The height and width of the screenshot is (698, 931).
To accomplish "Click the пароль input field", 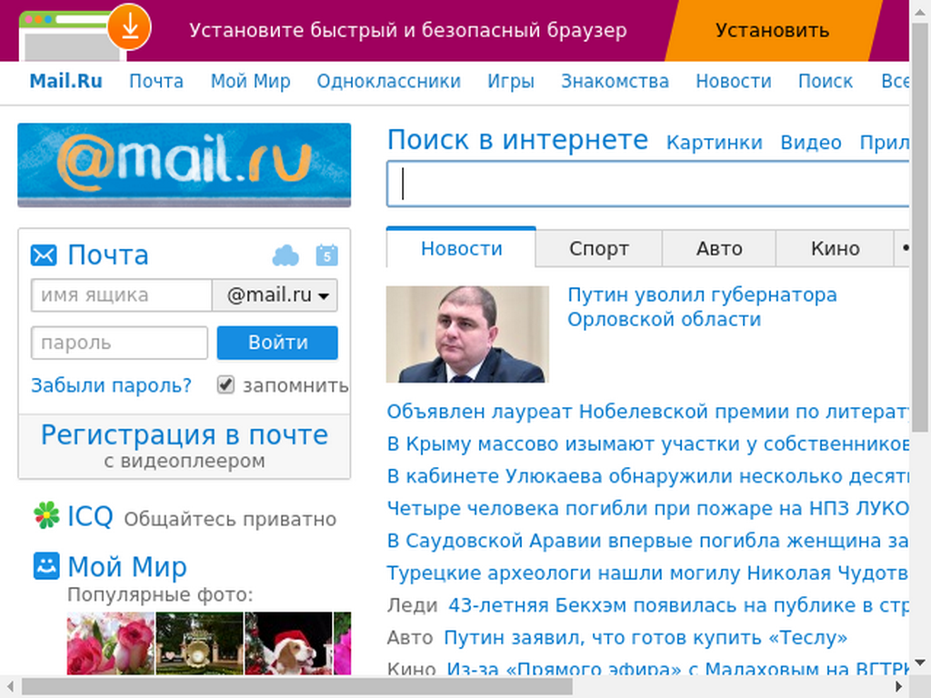I will point(119,343).
